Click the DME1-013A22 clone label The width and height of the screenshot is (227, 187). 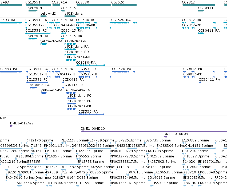click(22, 123)
